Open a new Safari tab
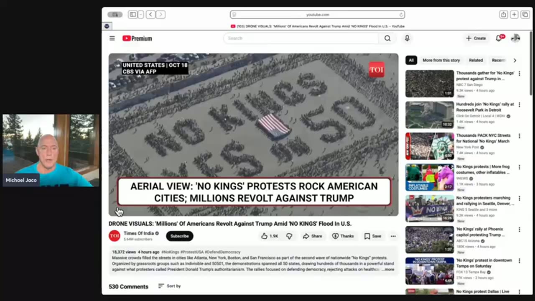 (514, 15)
